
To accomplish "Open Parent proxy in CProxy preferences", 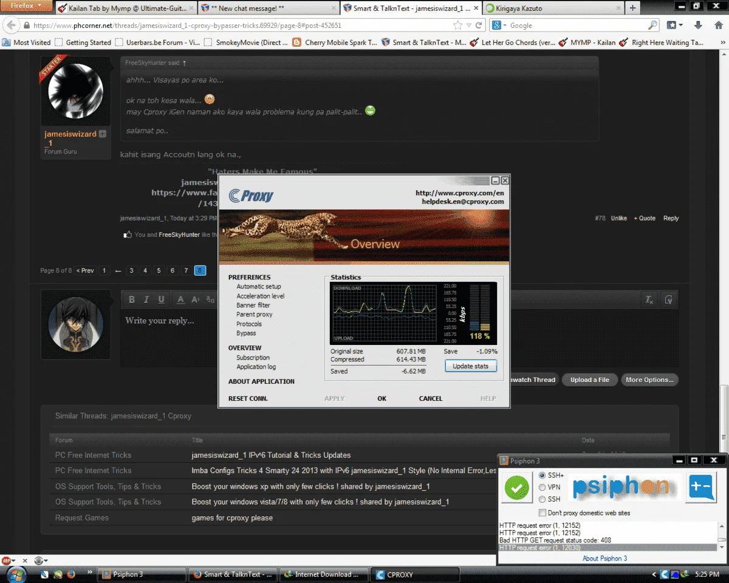I will tap(255, 315).
